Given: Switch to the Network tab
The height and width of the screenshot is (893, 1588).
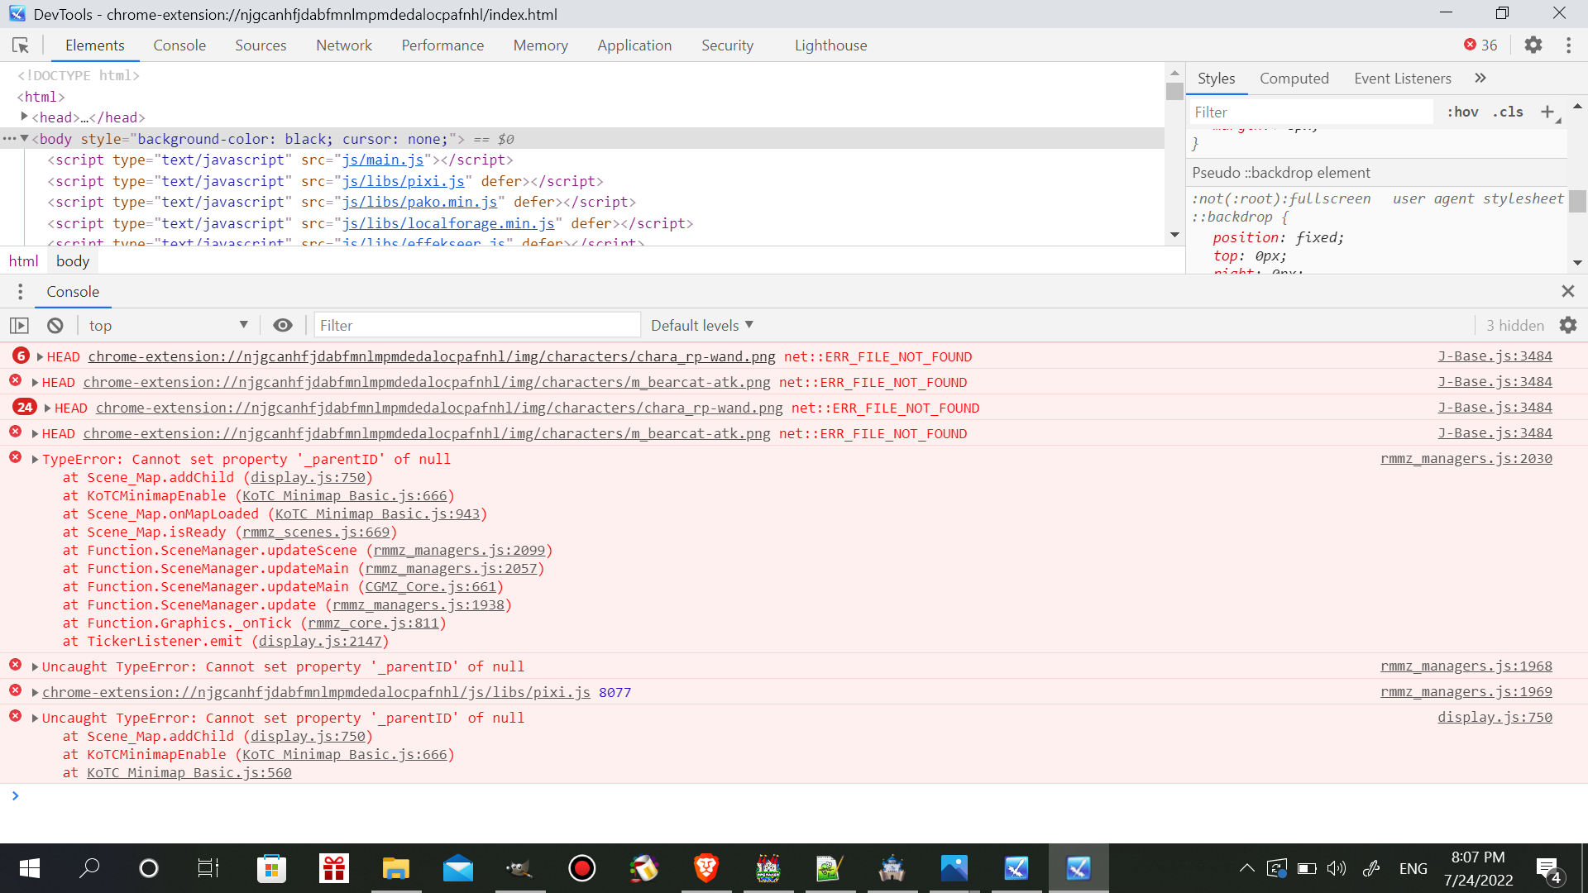Looking at the screenshot, I should point(344,45).
